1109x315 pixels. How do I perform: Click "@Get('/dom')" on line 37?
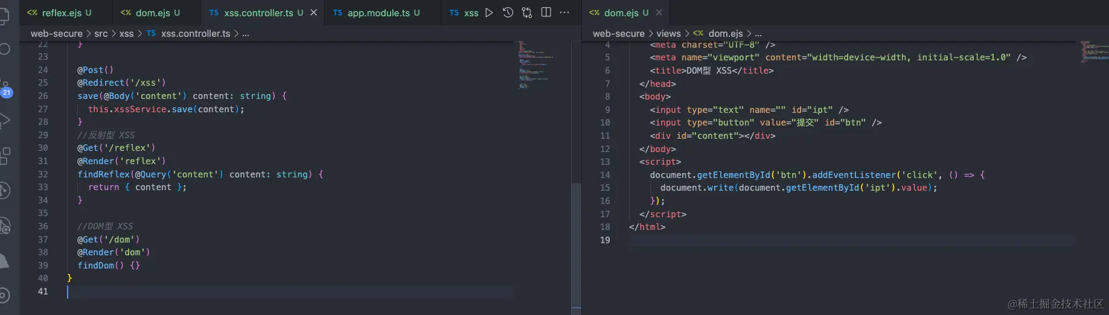tap(108, 240)
